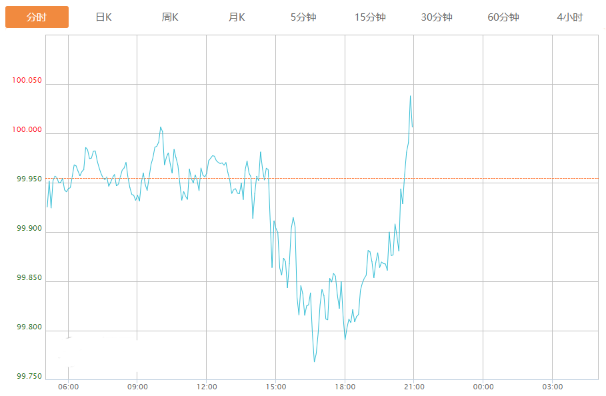Click the lowest trough of the price line
This screenshot has width=606, height=396.
tap(314, 362)
